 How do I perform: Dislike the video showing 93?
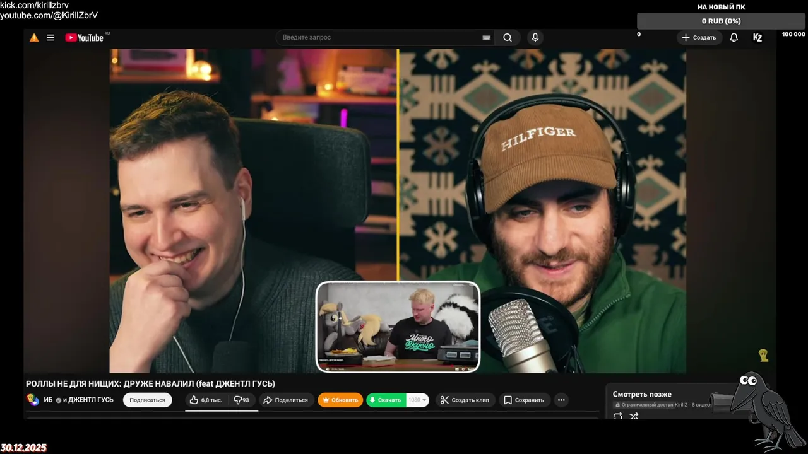(242, 400)
